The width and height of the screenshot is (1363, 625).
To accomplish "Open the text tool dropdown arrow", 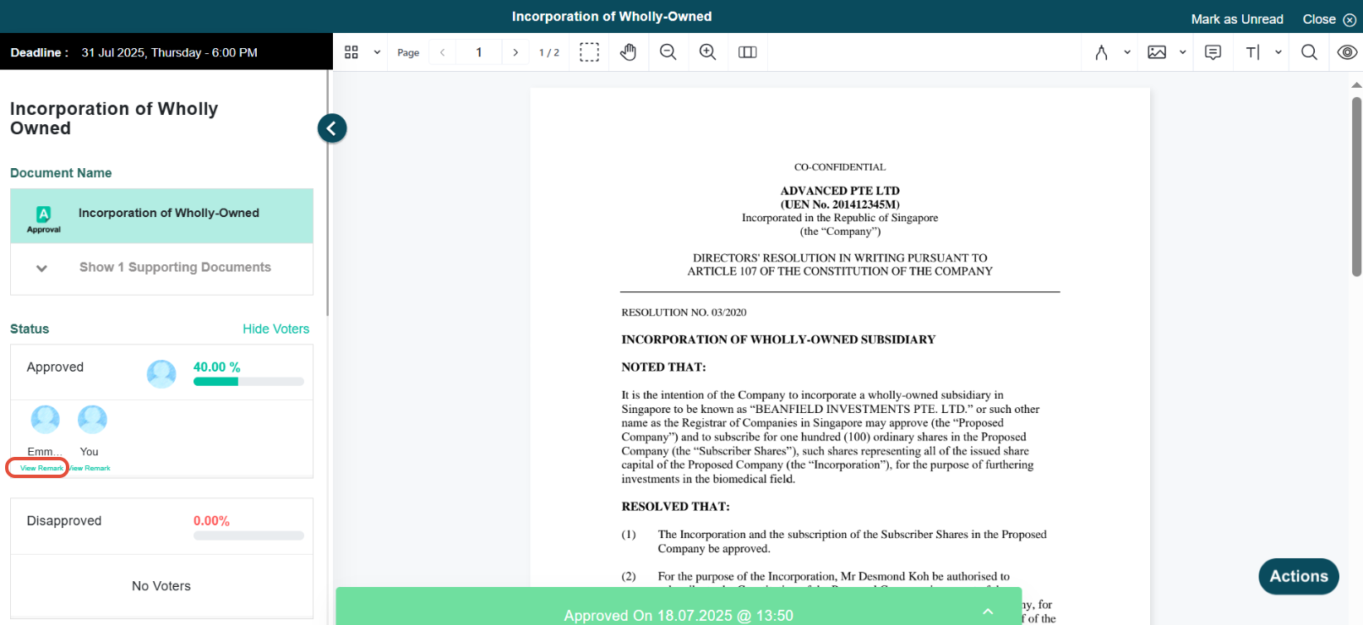I will (x=1278, y=52).
